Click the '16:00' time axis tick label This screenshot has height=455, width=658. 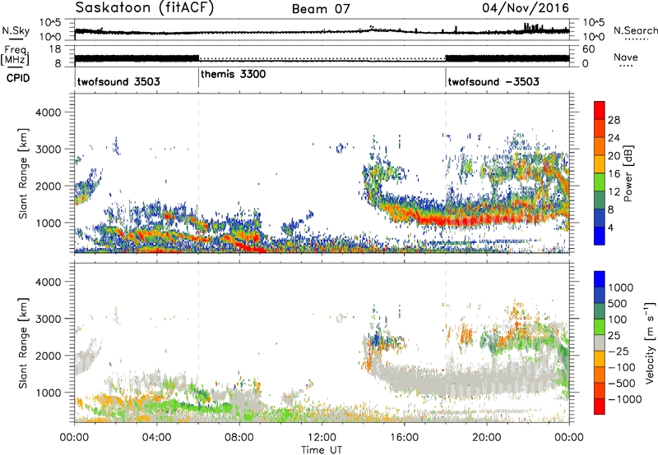click(x=404, y=438)
